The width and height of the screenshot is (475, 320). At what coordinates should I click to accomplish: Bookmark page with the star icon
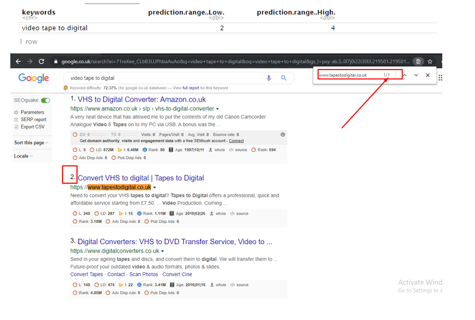(430, 61)
